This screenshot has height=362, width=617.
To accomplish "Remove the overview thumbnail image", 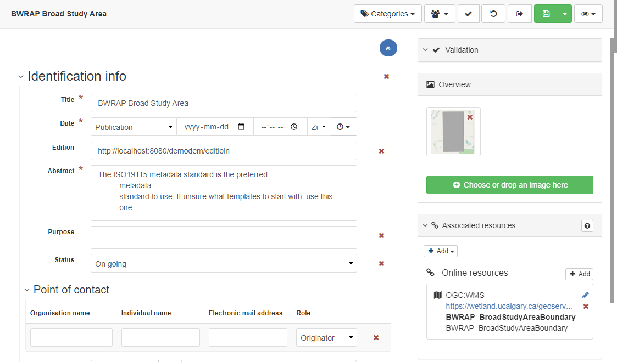I will (470, 117).
